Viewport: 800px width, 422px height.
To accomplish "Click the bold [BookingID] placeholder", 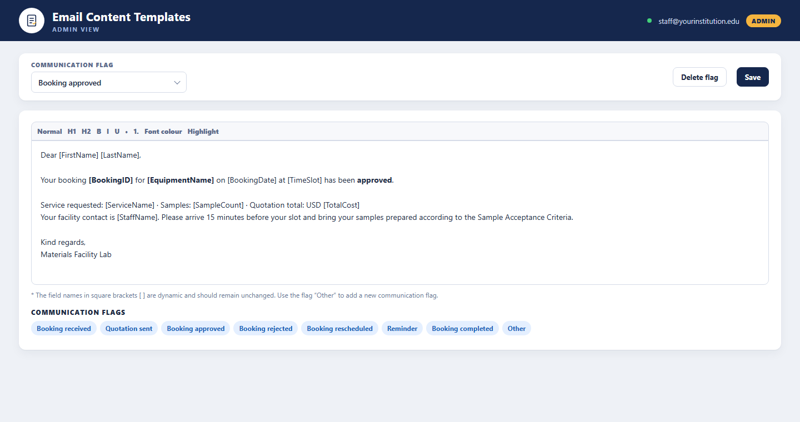I will (x=111, y=180).
